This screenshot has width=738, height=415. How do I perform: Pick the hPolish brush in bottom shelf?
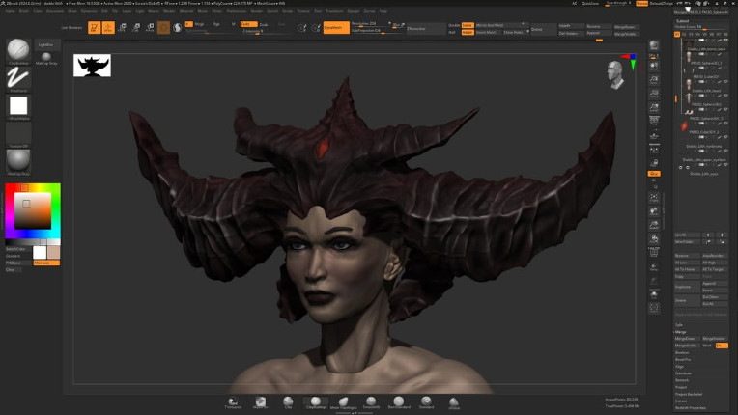click(x=454, y=402)
